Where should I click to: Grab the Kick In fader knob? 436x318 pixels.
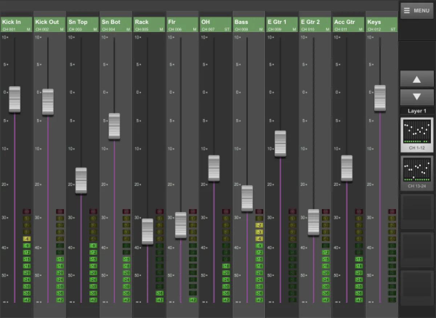(x=15, y=99)
